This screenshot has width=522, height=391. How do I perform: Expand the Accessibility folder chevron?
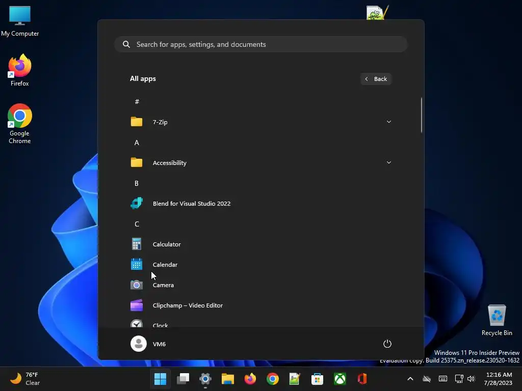coord(388,162)
